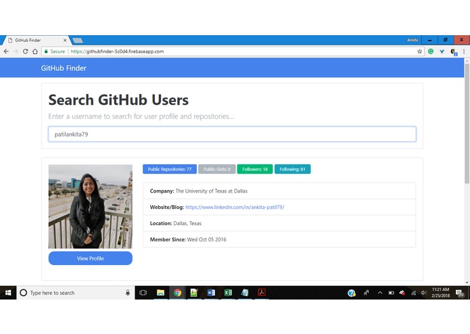Click the Followers: 18 badge
The image size is (470, 334).
[255, 169]
